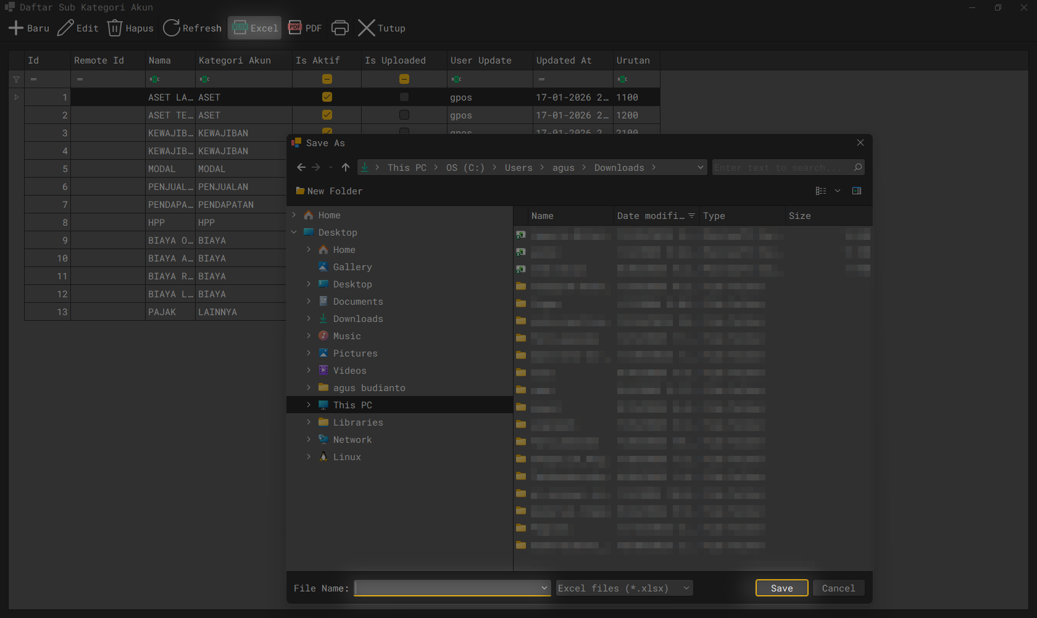This screenshot has width=1037, height=618.
Task: Click the up-to-parent-folder arrow icon
Action: click(x=345, y=167)
